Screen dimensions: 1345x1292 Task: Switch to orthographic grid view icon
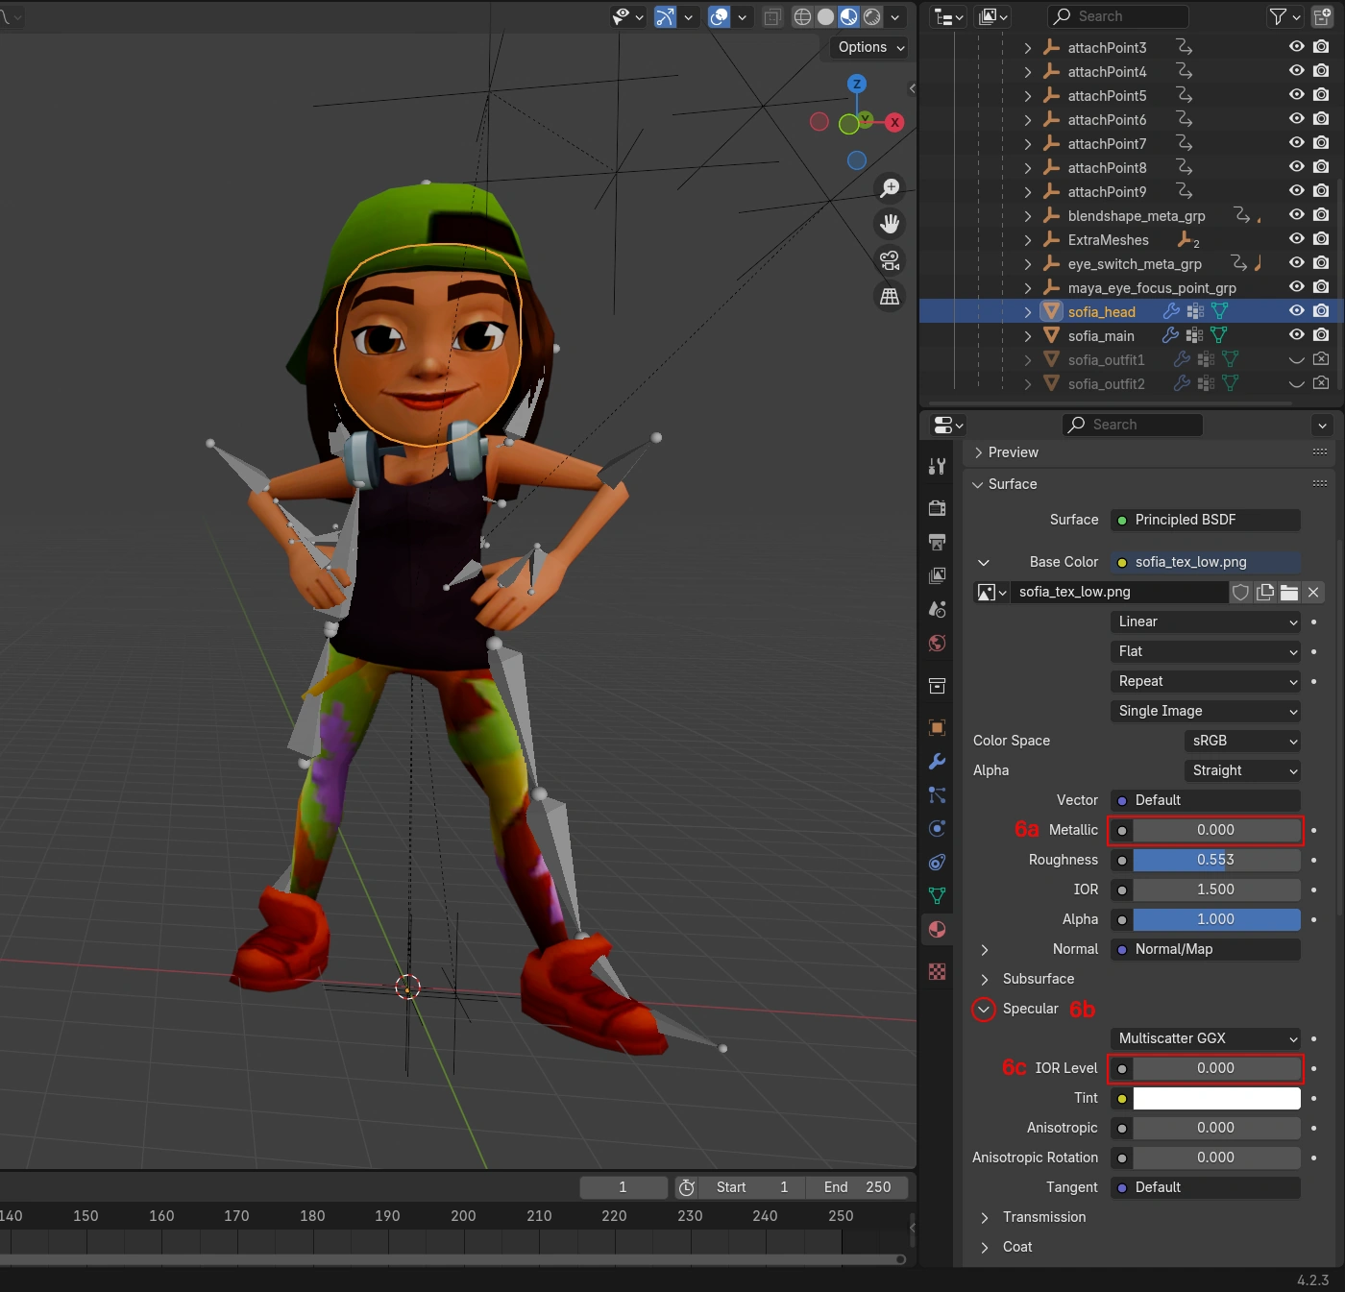[x=890, y=297]
